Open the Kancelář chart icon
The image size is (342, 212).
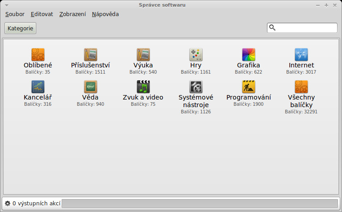tap(38, 87)
